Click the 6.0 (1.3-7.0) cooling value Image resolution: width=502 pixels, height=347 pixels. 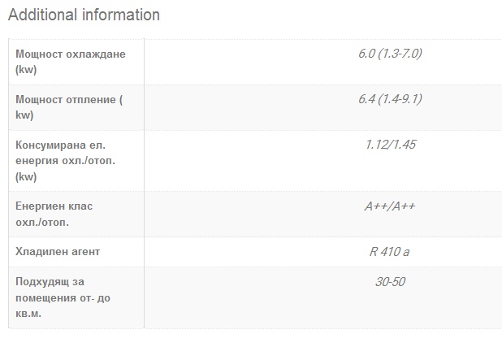click(x=390, y=54)
